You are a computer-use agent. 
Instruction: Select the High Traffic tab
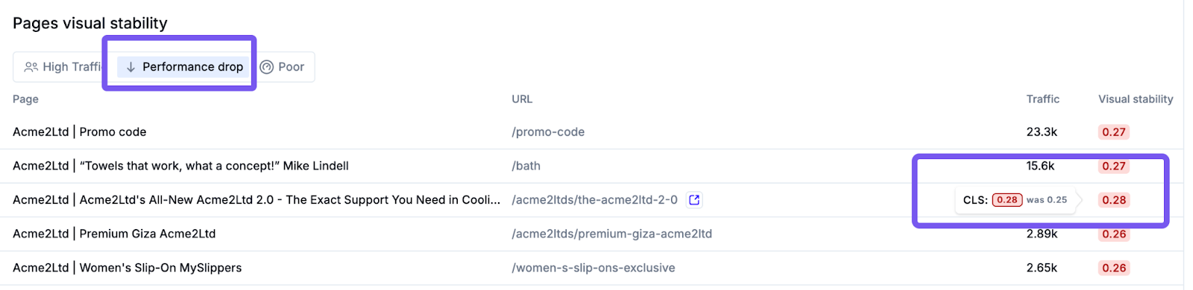click(x=63, y=67)
